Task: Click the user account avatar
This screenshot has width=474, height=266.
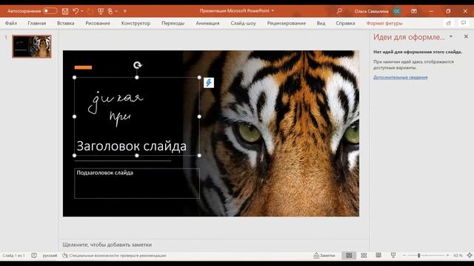Action: point(397,11)
